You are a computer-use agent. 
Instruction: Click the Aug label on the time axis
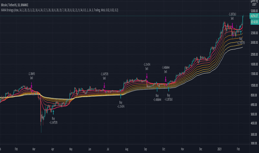(127, 149)
